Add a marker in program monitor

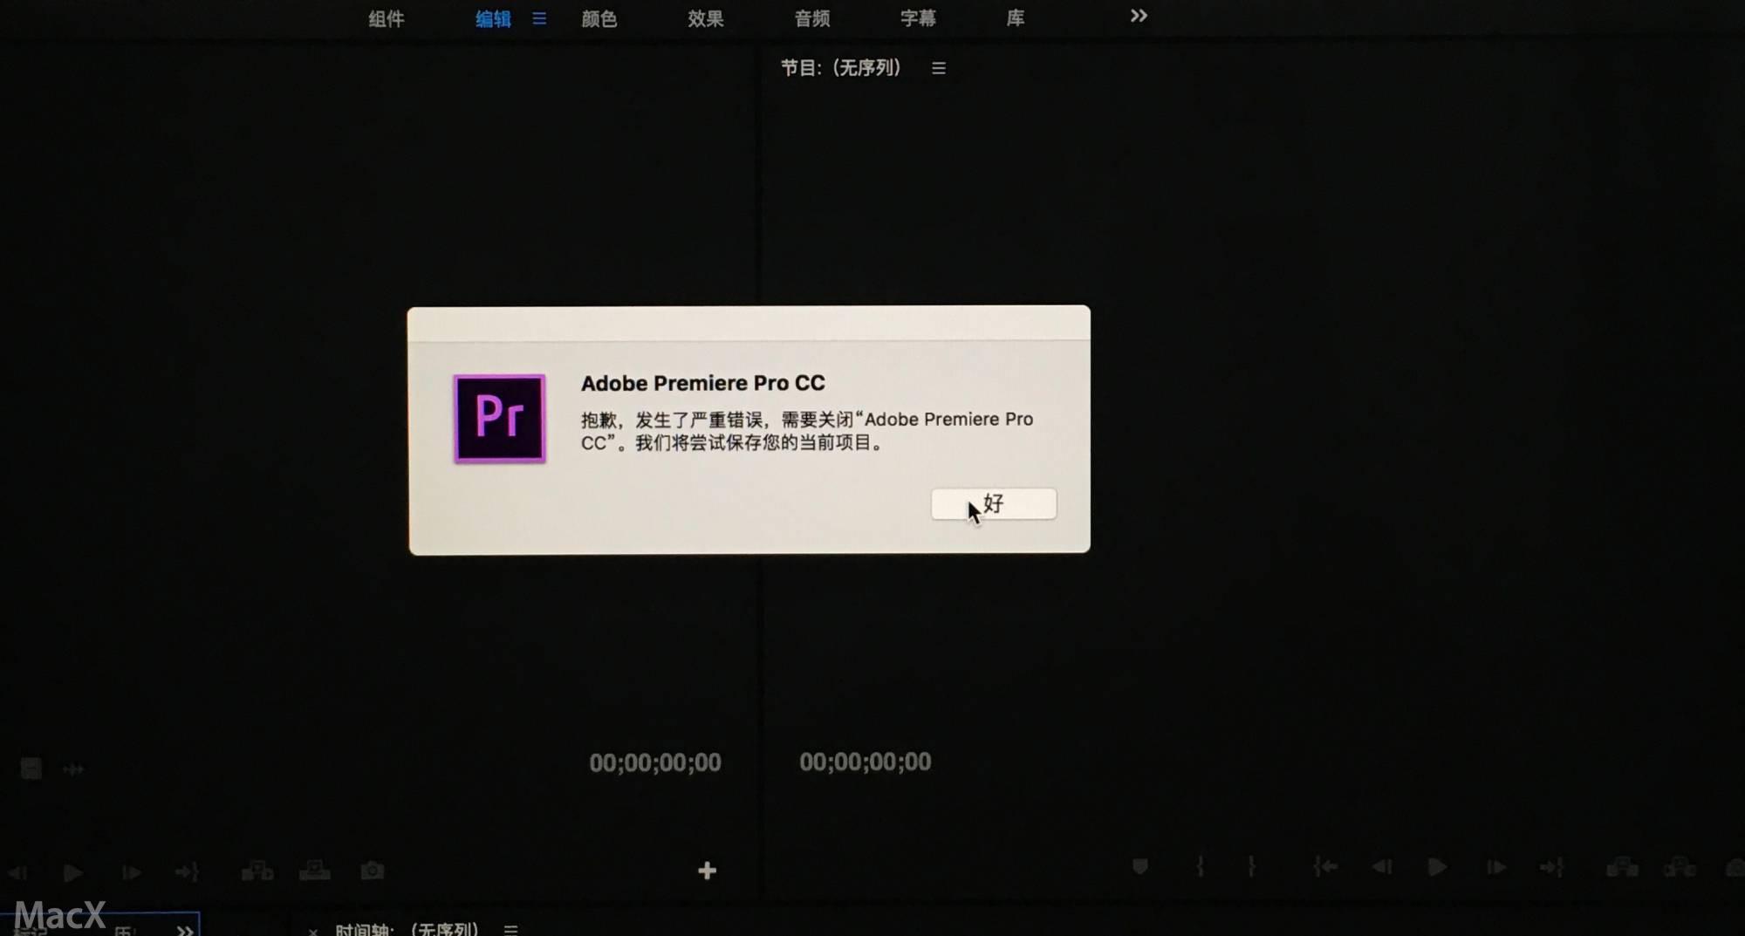[x=1140, y=867]
